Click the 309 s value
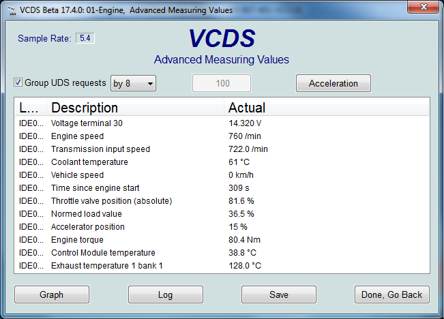 pos(239,188)
